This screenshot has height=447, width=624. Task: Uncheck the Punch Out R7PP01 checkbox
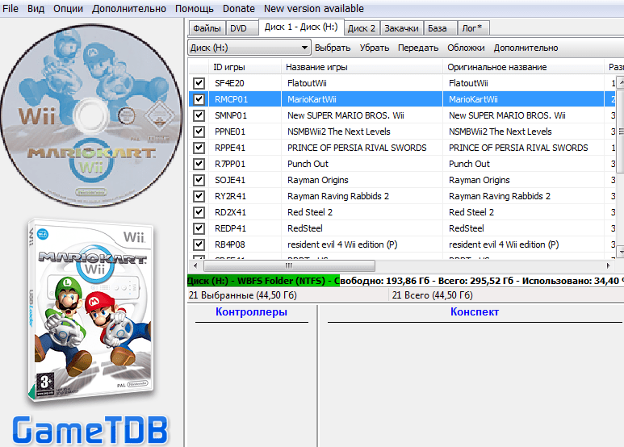(199, 164)
